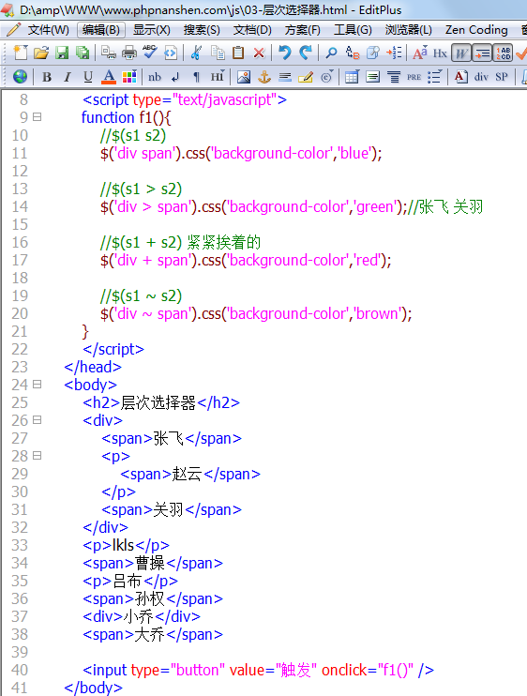The image size is (527, 696).
Task: Open the browser preview globe icon
Action: (20, 77)
